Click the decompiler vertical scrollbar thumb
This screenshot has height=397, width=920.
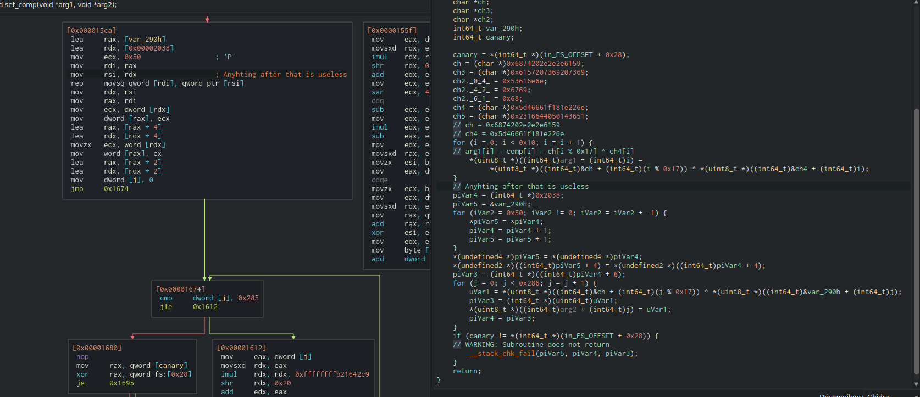coord(916,241)
